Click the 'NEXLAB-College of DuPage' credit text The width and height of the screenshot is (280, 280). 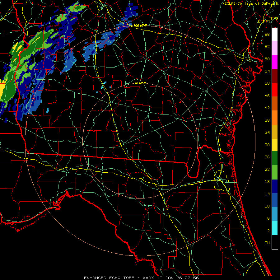click(248, 3)
